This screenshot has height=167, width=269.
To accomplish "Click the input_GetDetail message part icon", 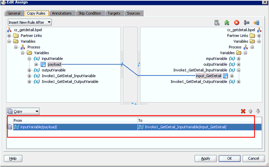I will [225, 76].
